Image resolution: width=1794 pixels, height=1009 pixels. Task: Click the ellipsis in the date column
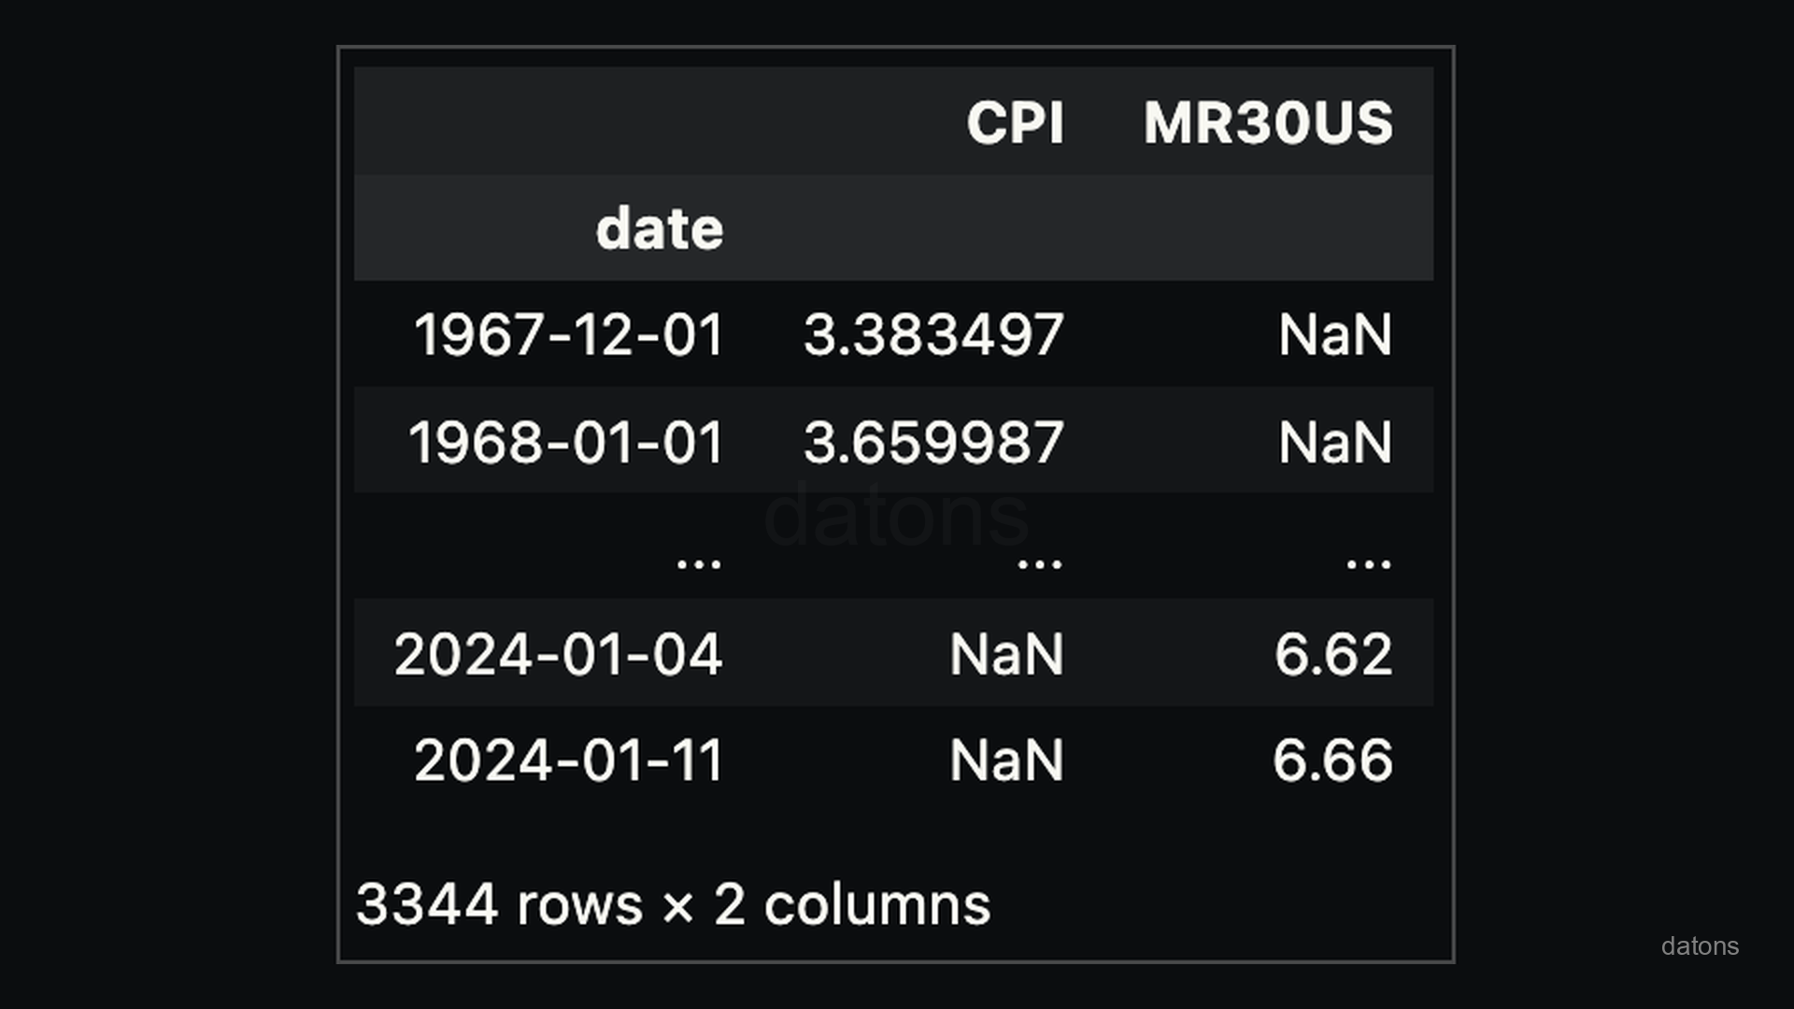point(699,561)
